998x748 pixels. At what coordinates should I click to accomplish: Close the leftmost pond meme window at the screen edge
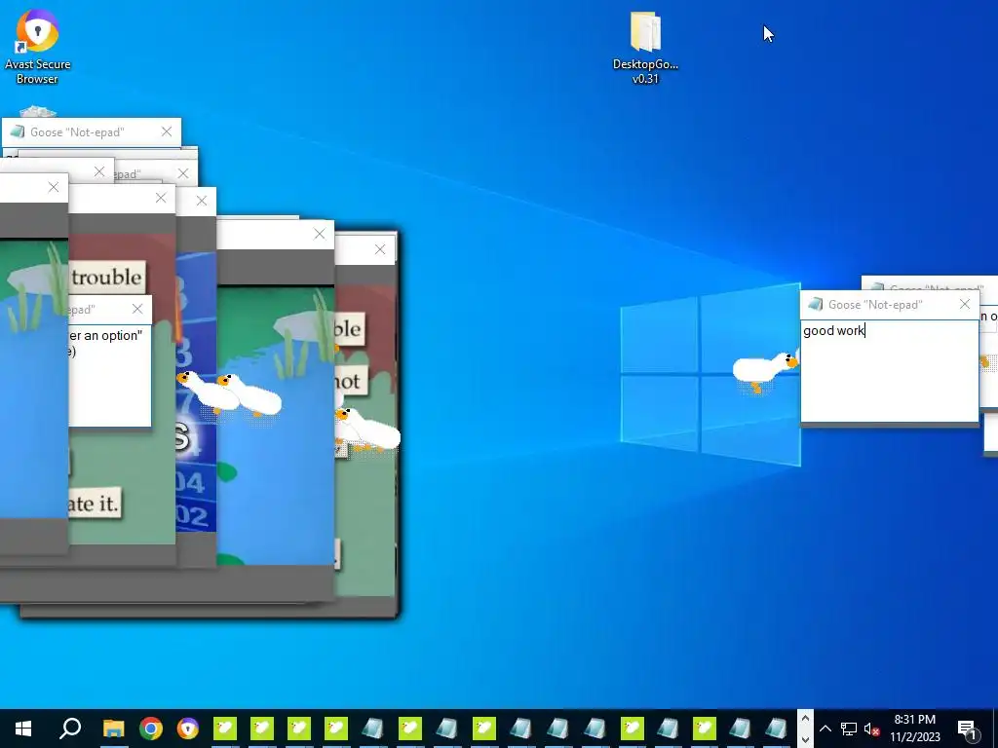pyautogui.click(x=54, y=187)
